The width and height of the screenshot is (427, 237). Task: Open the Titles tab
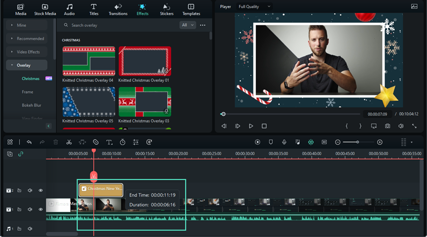94,10
